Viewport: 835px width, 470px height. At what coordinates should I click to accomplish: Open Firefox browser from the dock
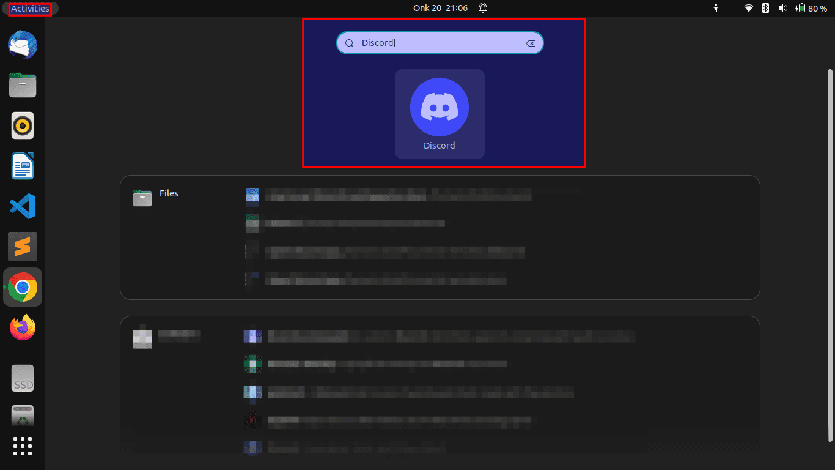(x=23, y=327)
